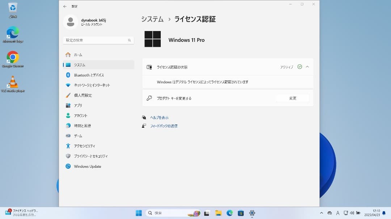The height and width of the screenshot is (219, 391).
Task: Show hidden system tray icons
Action: pos(321,213)
